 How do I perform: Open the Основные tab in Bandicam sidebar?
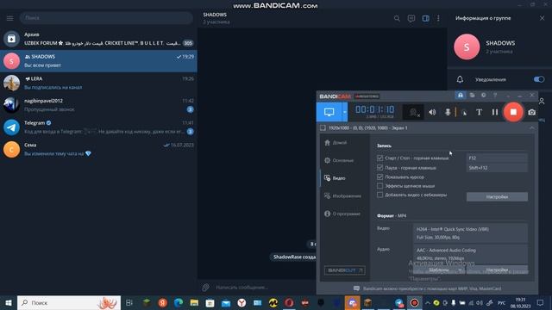[x=339, y=160]
